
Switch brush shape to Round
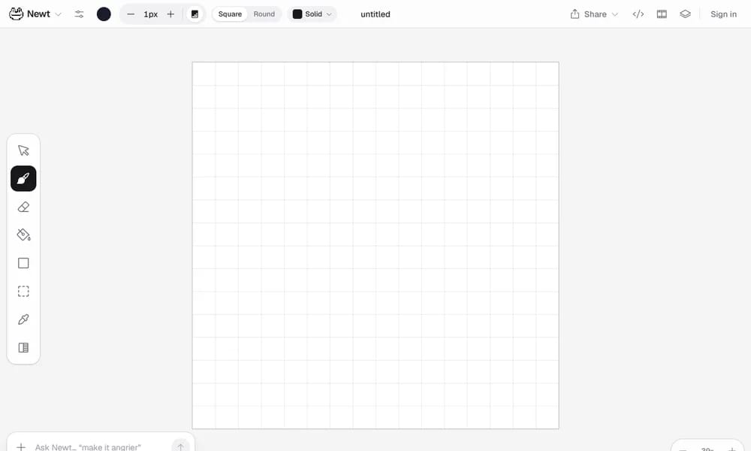264,14
